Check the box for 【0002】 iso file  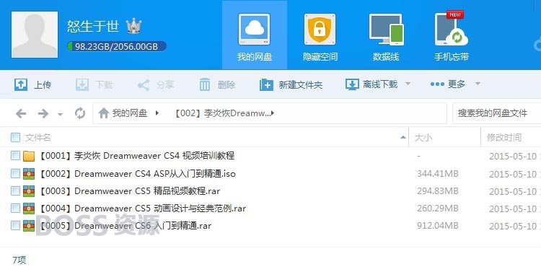pos(15,173)
